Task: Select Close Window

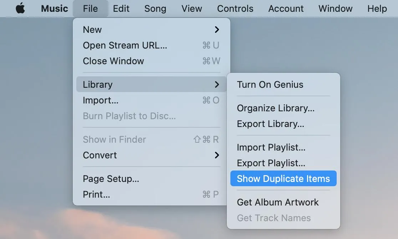Action: [151, 61]
